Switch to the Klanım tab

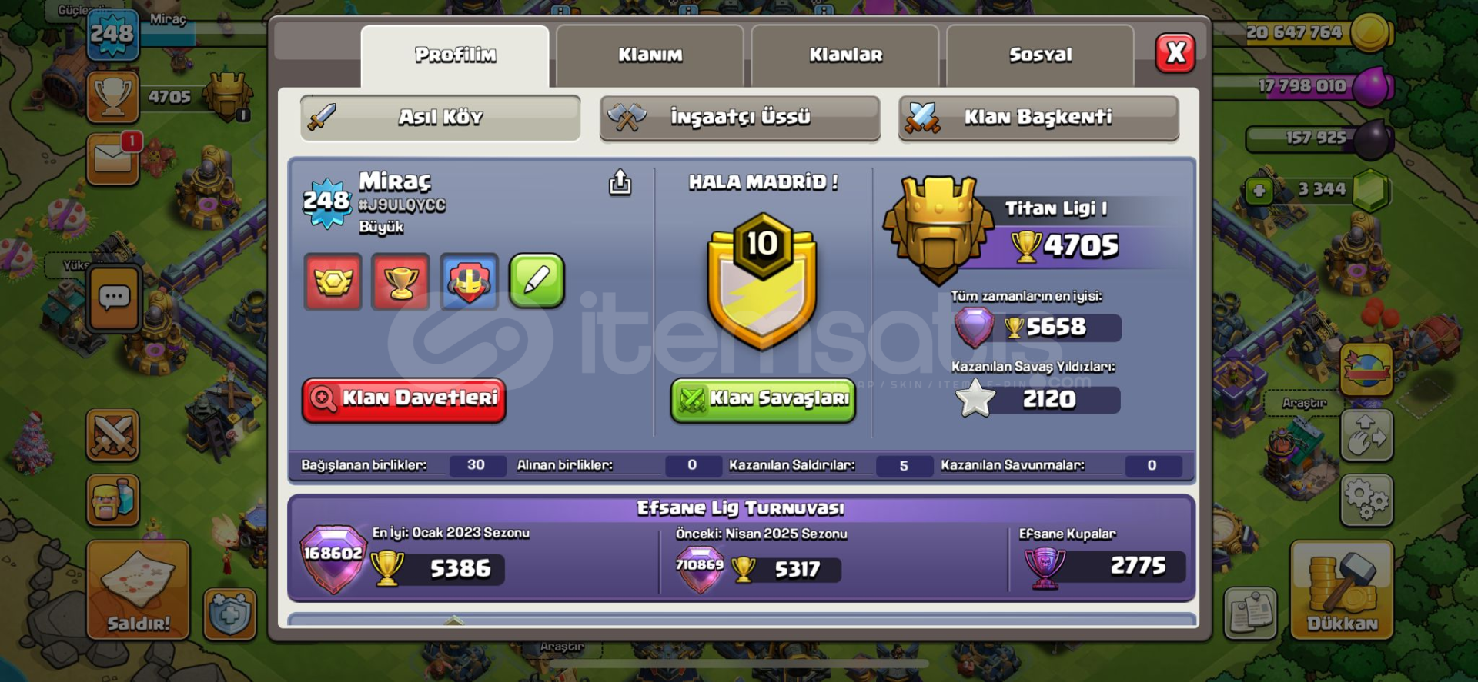click(x=650, y=55)
